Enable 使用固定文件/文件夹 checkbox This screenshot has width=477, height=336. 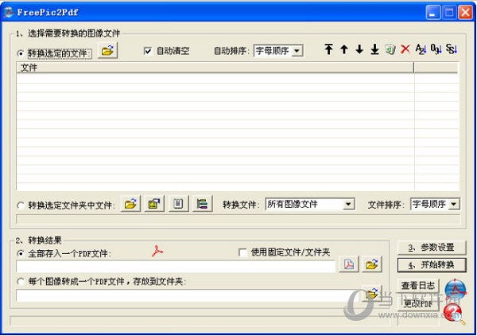242,252
